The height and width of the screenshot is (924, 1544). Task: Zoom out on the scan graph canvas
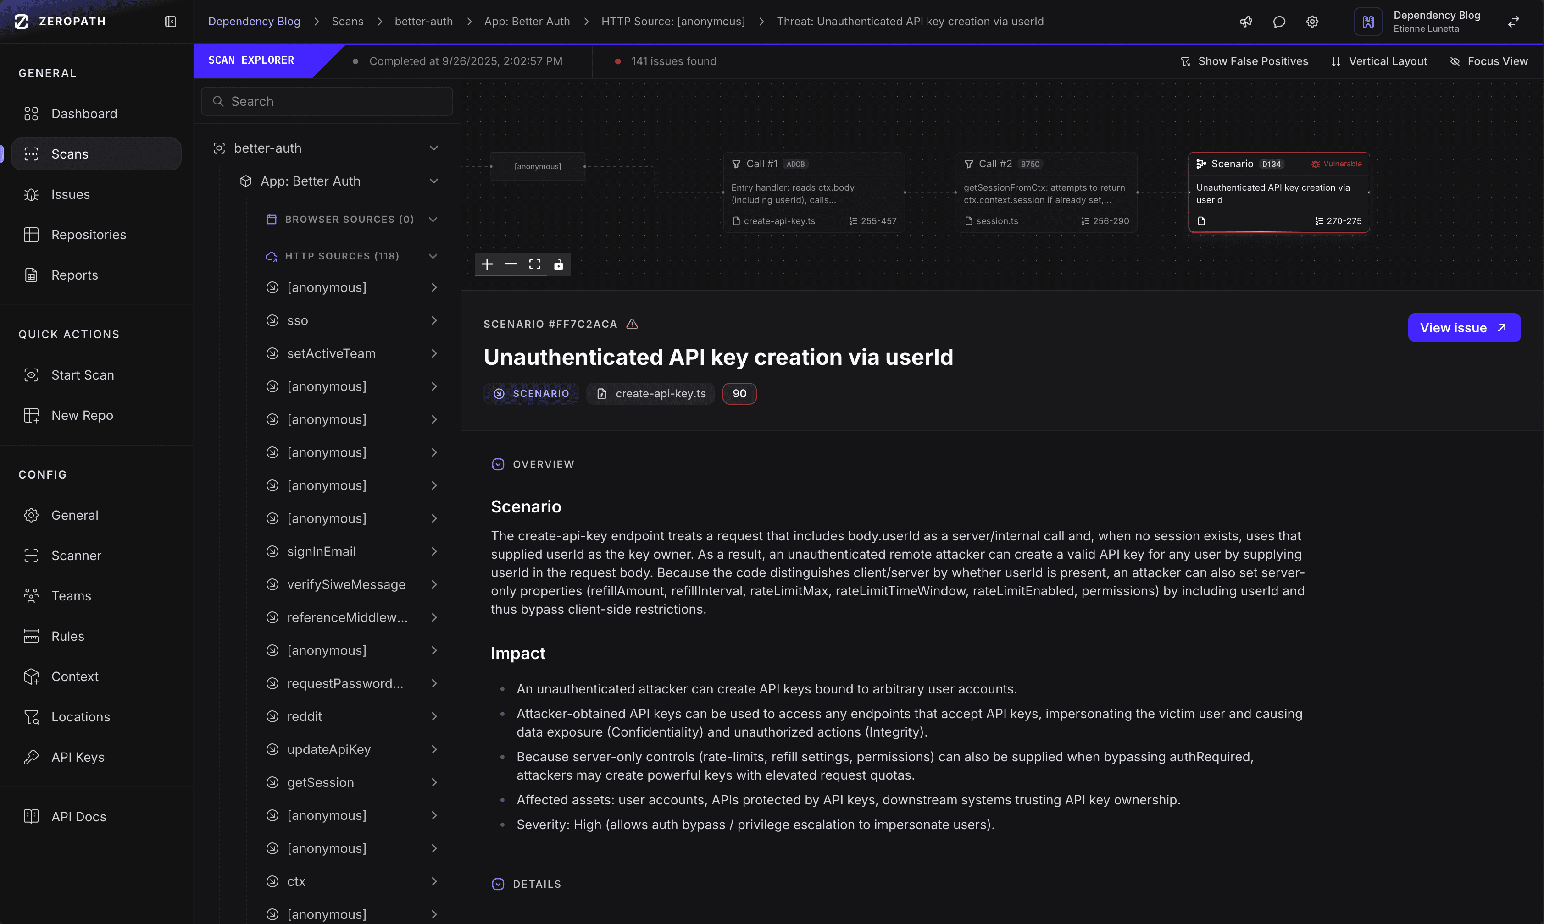coord(511,264)
